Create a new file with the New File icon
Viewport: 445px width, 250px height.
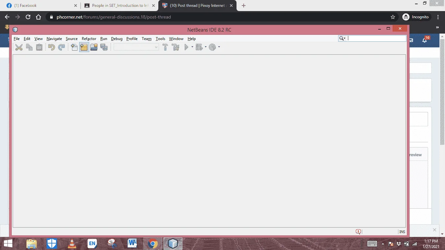74,47
